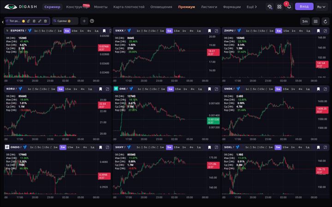Open the Премиум page
This screenshot has width=332, height=207.
186,7
